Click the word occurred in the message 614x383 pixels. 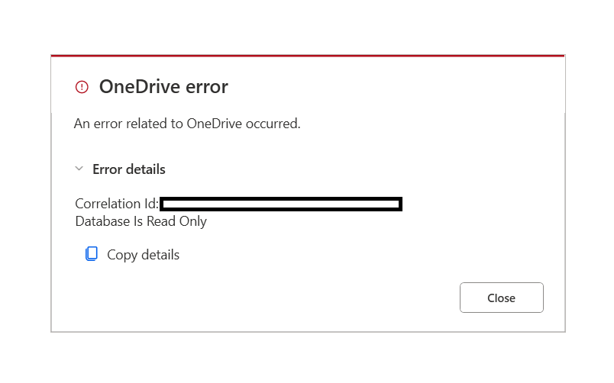click(273, 124)
